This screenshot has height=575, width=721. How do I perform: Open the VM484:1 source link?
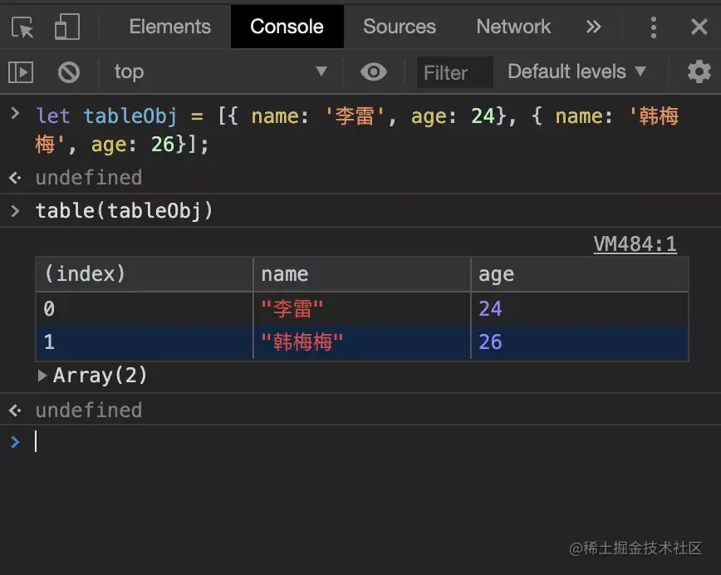click(635, 244)
